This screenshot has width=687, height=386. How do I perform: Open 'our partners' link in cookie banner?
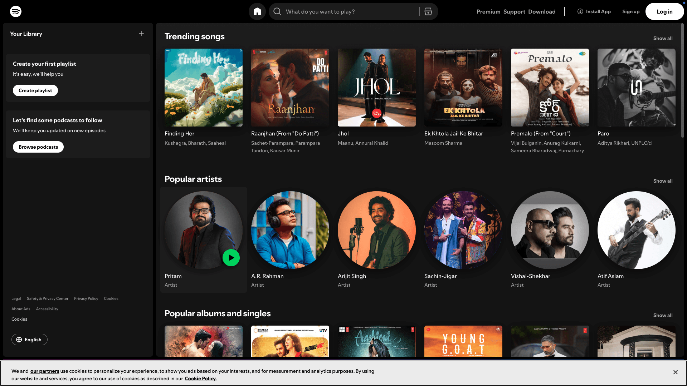click(x=45, y=371)
